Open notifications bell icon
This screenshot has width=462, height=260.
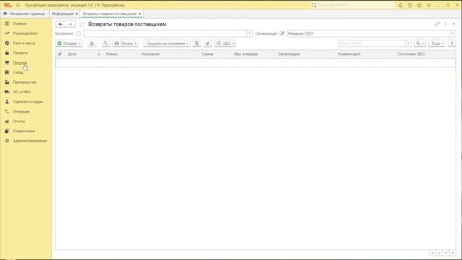click(x=400, y=5)
